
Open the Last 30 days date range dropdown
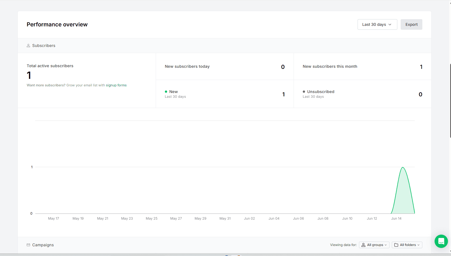(377, 24)
